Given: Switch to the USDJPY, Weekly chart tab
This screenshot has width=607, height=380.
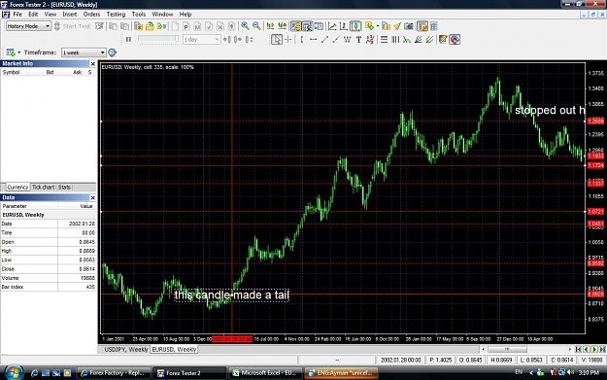Looking at the screenshot, I should 126,349.
